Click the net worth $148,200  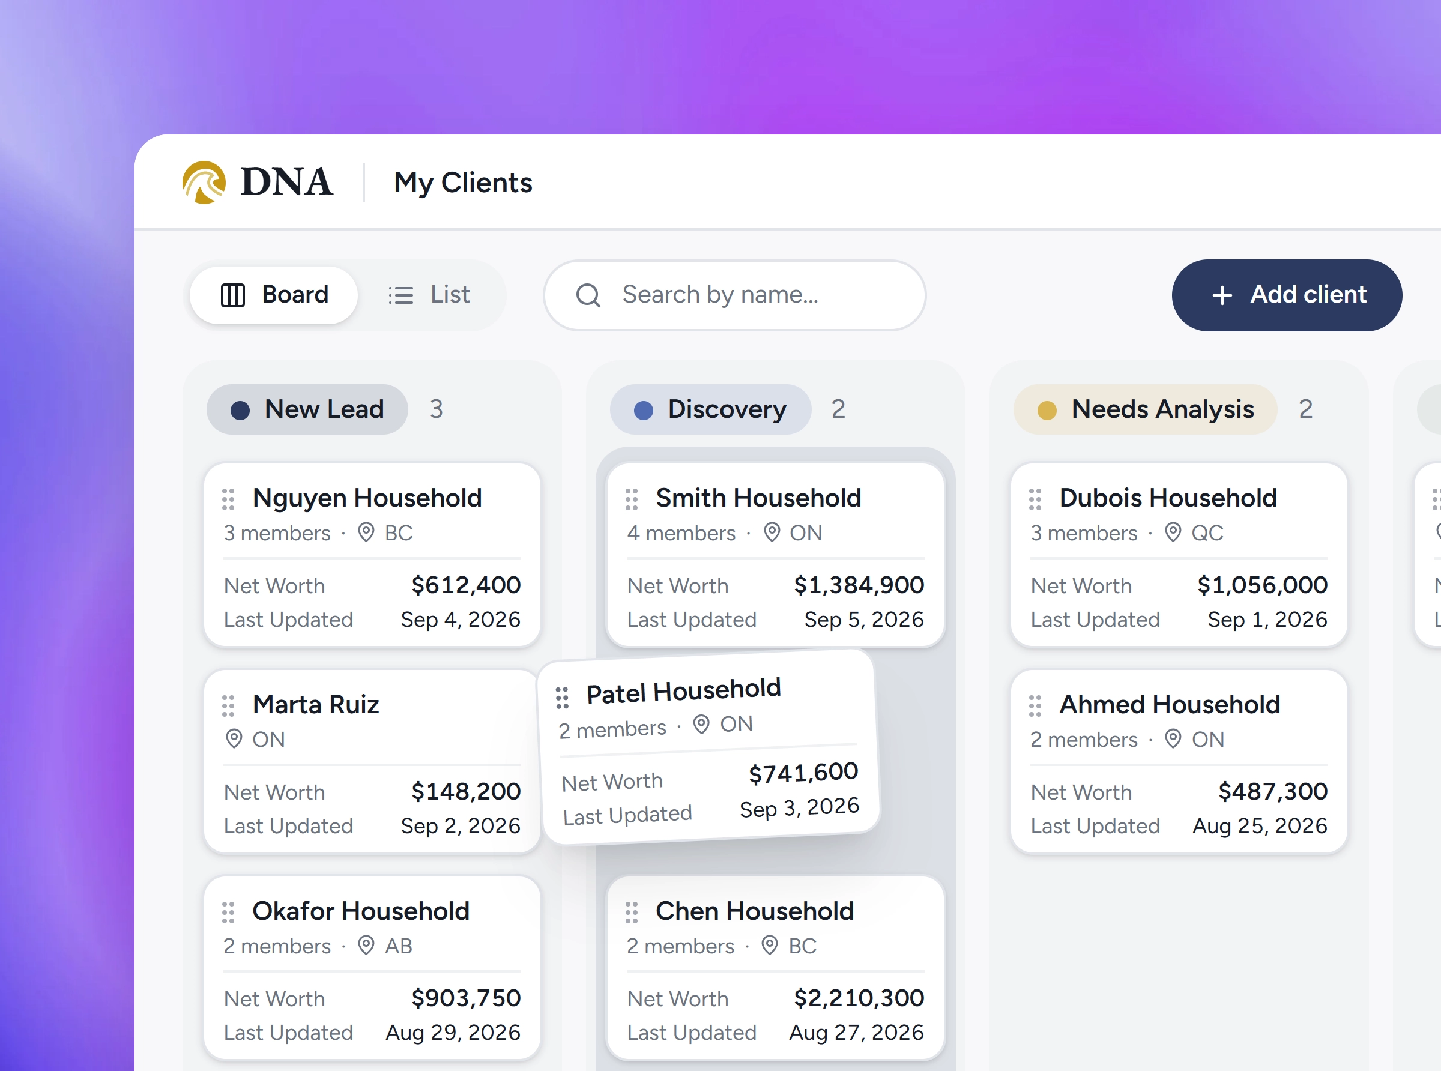(466, 791)
